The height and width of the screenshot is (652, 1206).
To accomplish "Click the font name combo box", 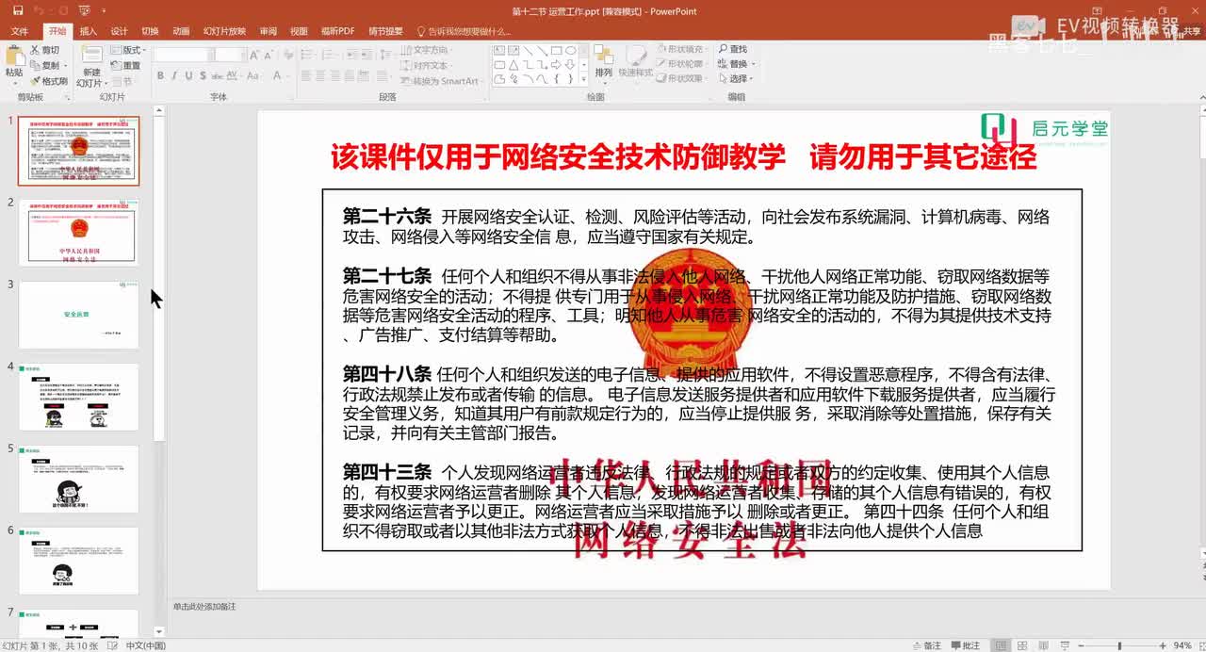I will [184, 55].
